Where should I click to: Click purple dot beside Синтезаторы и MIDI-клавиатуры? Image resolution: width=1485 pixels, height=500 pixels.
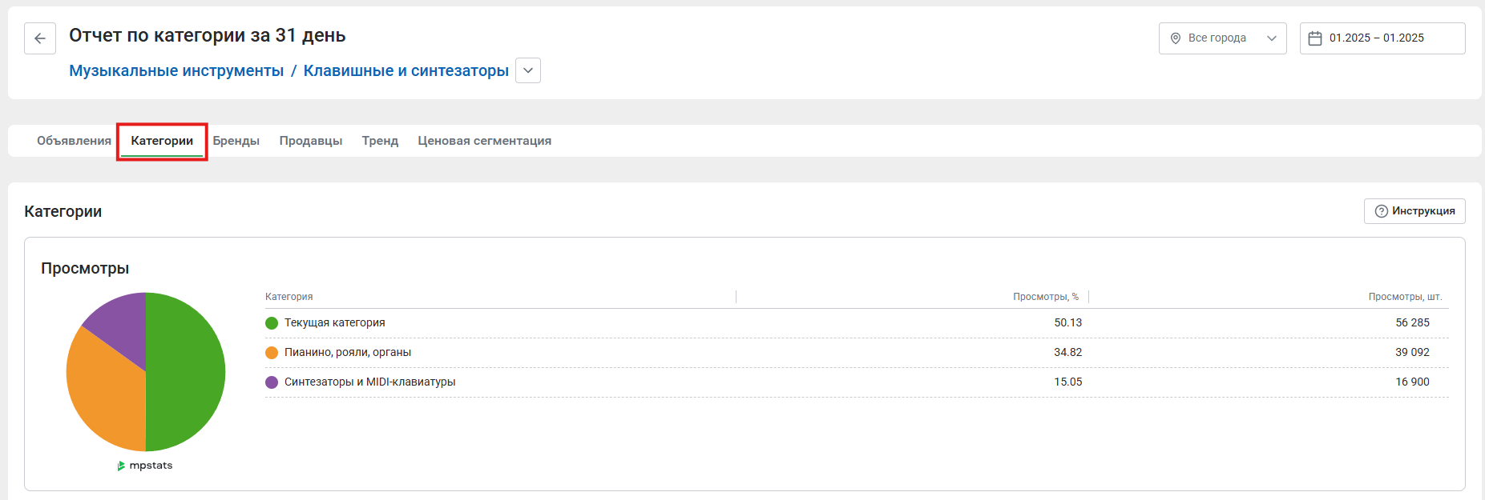click(272, 382)
